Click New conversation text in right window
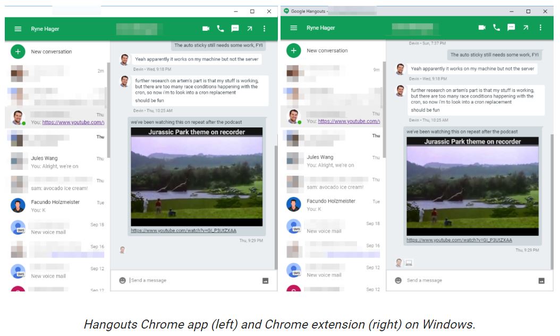Image resolution: width=560 pixels, height=336 pixels. point(327,50)
